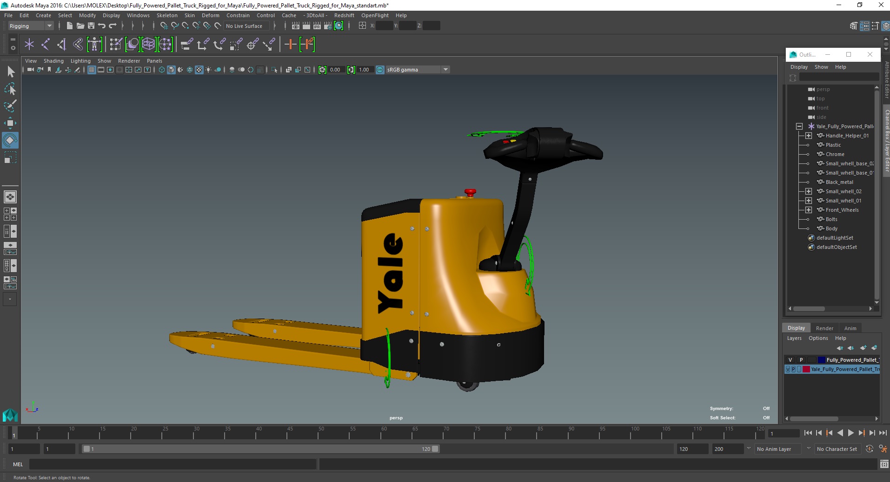Toggle smooth shade all in viewport

(x=171, y=70)
